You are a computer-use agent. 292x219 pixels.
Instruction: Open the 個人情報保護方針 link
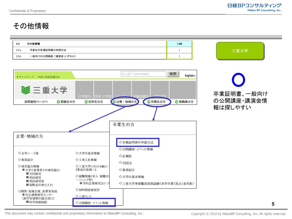tap(49, 77)
